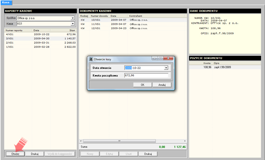This screenshot has height=160, width=265.
Task: Click the Edytuj document button
Action: 109,154
